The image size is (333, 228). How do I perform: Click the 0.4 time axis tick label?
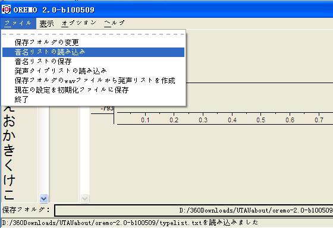[232, 120]
